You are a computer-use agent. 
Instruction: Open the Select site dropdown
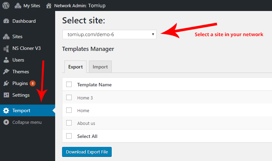click(109, 34)
